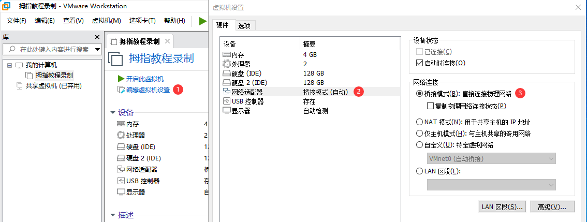Choose 仅主机模式 radio option

click(x=420, y=134)
